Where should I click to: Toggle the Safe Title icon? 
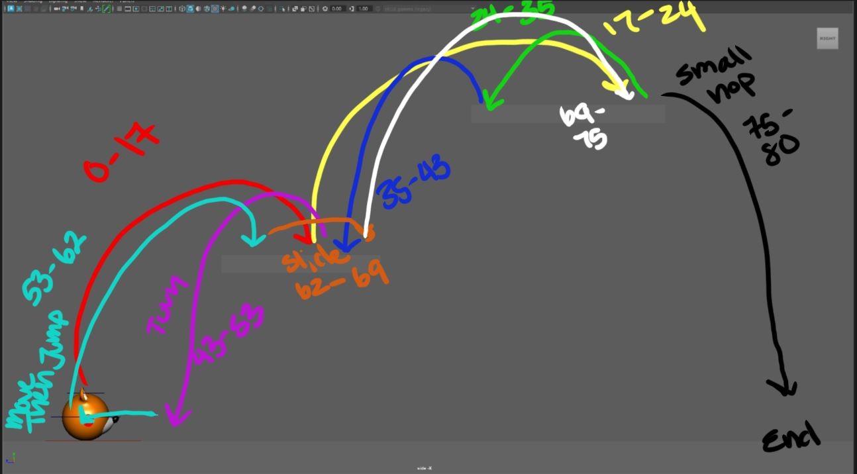[168, 9]
